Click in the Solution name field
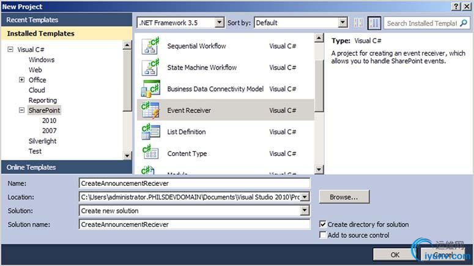 point(194,224)
